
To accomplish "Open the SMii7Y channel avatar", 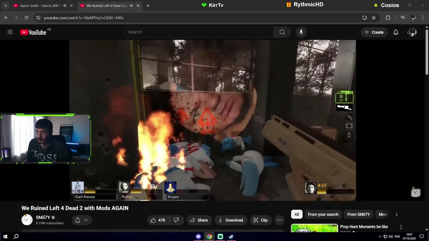I will click(x=27, y=220).
